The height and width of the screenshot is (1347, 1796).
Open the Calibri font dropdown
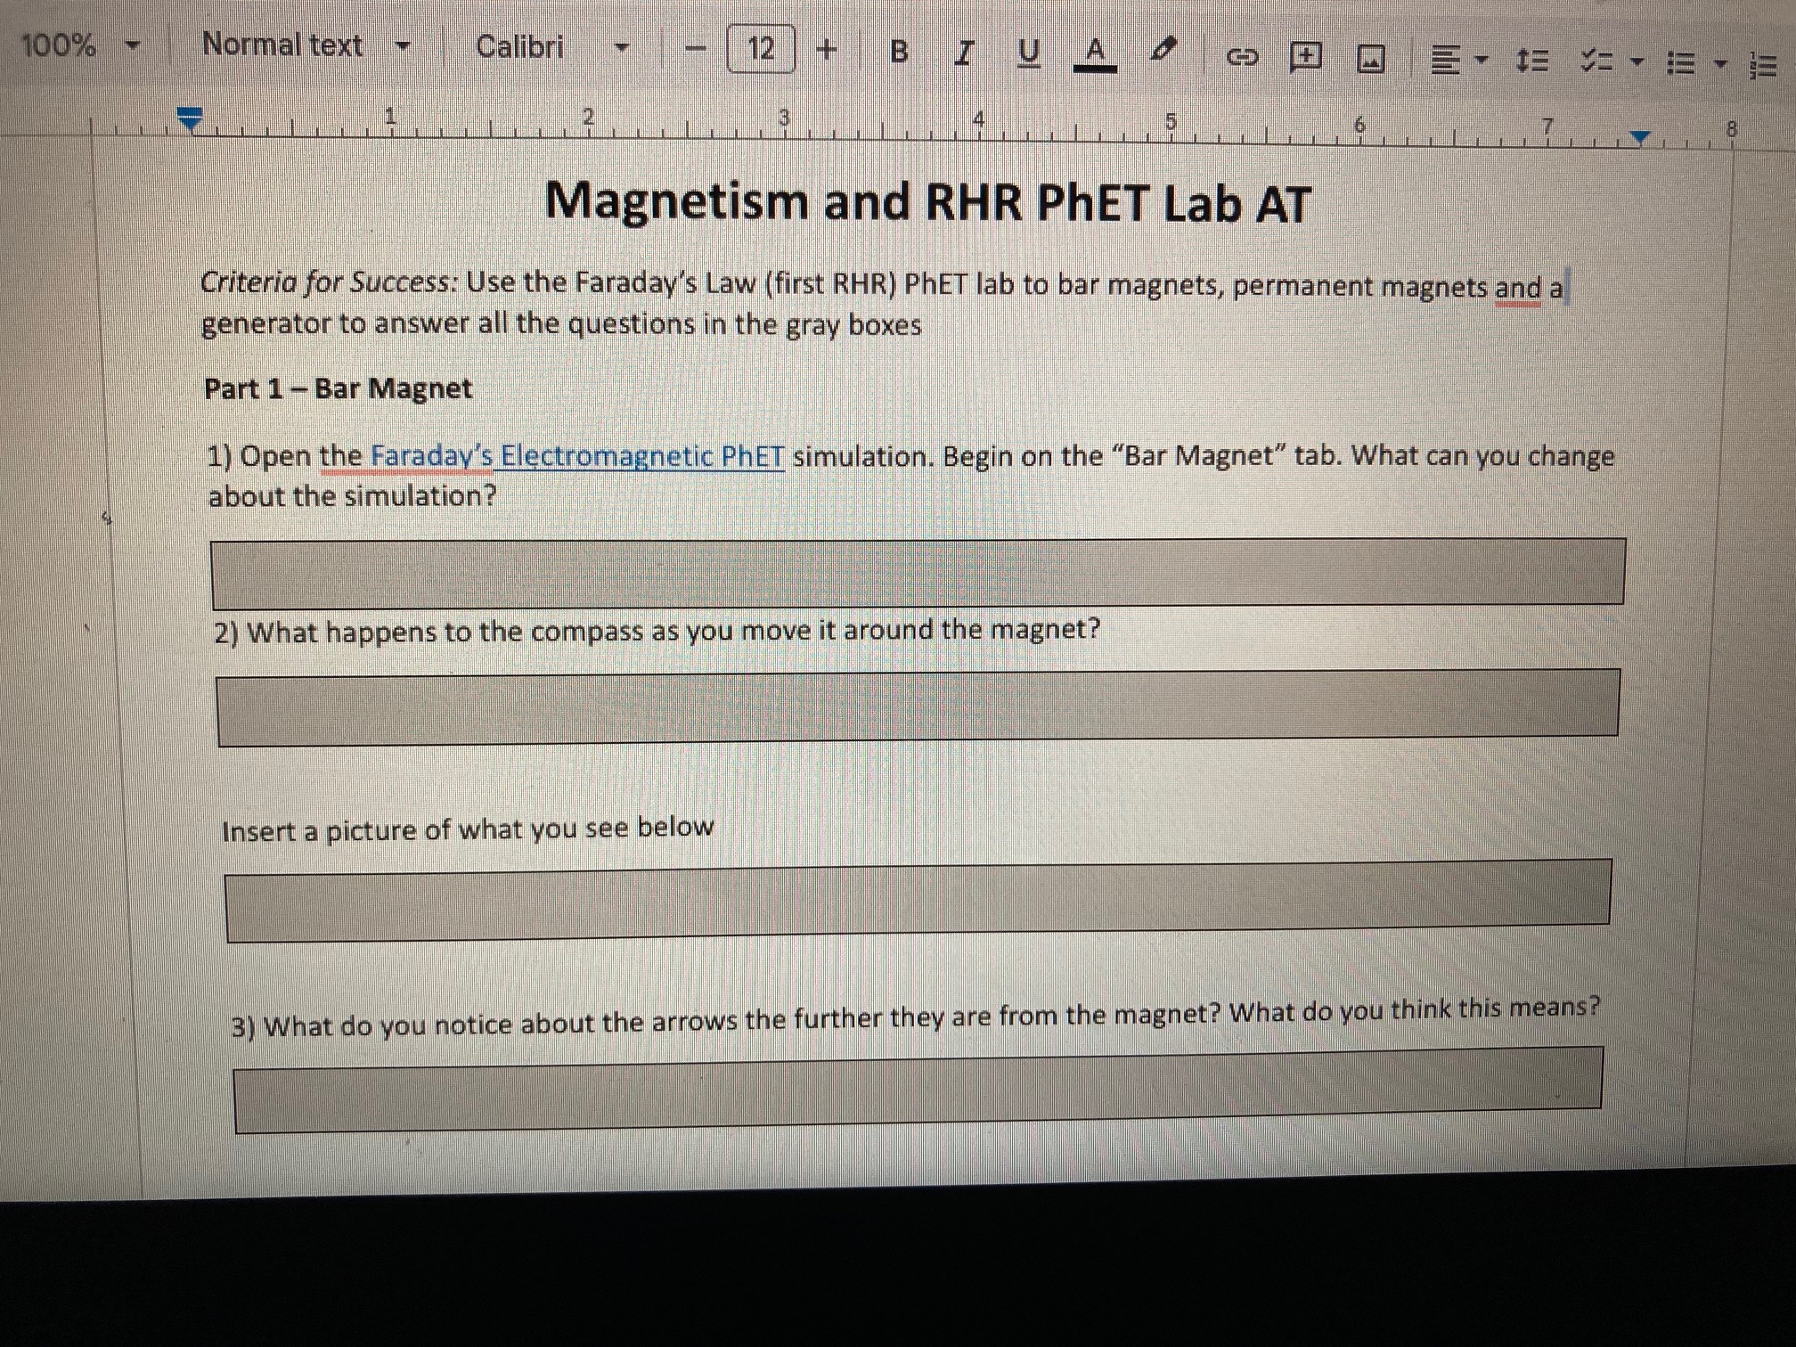click(521, 47)
